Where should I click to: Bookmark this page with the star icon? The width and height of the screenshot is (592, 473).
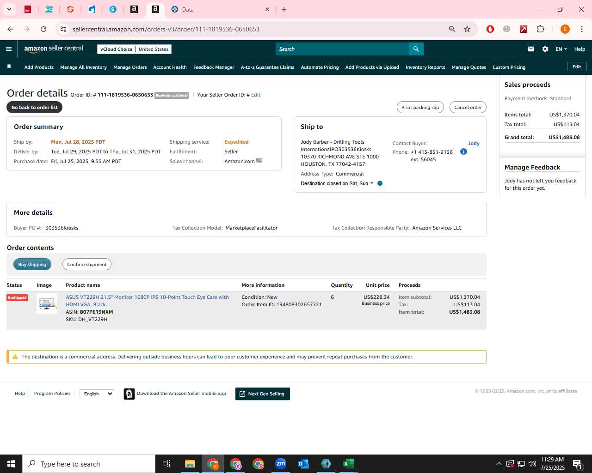point(467,29)
